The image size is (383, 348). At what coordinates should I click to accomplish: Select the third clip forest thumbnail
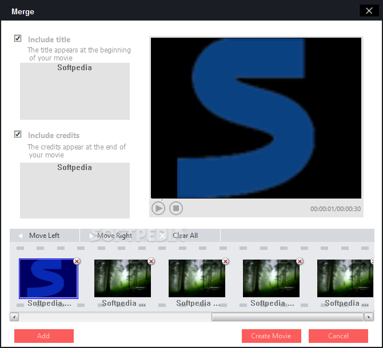coord(197,278)
